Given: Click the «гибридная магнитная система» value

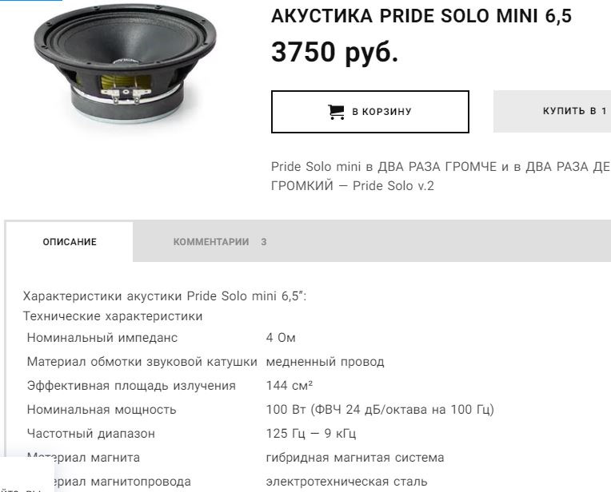Looking at the screenshot, I should click(x=355, y=458).
